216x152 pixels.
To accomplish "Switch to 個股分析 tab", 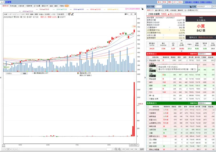I will pos(45,6).
